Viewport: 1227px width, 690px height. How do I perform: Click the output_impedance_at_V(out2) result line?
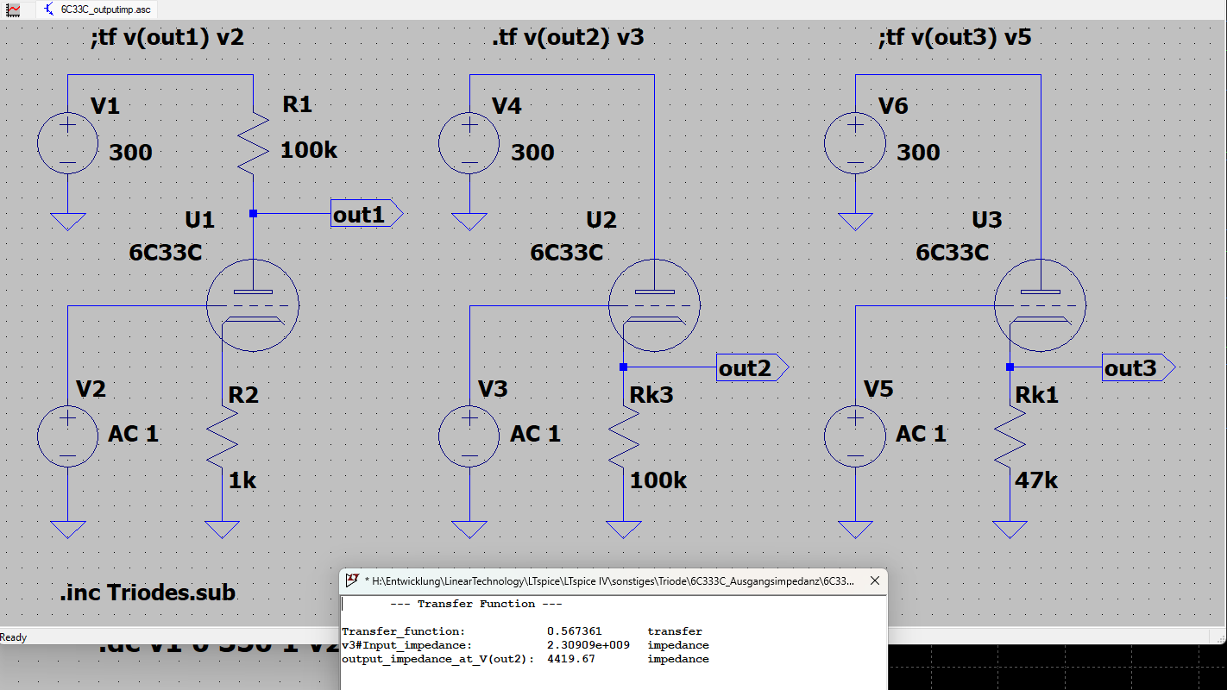525,659
